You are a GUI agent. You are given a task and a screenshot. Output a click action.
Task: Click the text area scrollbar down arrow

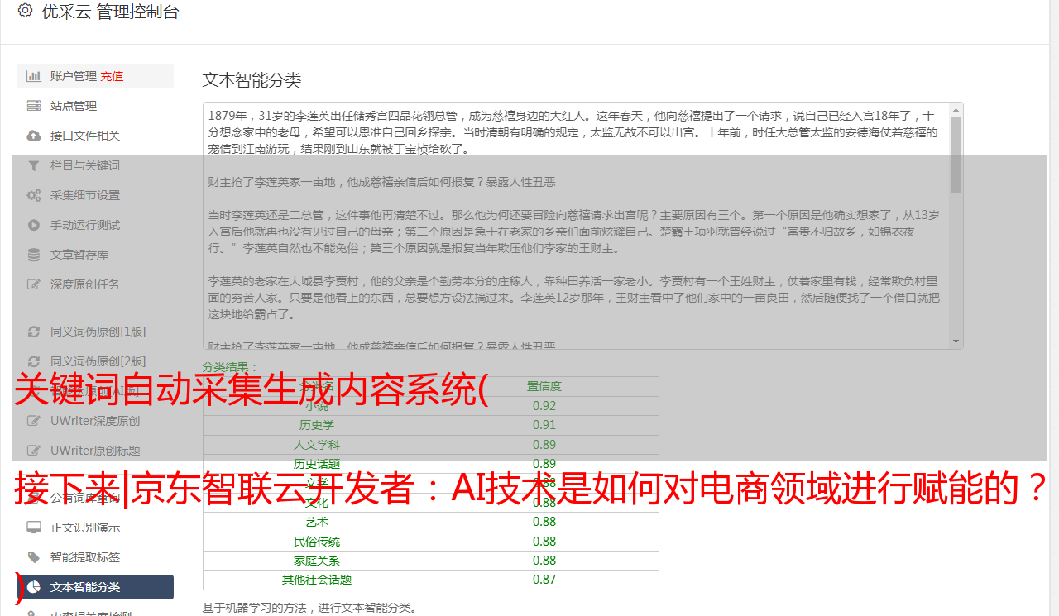[956, 341]
